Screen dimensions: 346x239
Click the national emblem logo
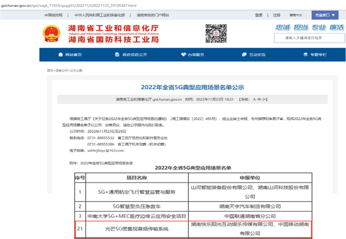pos(53,34)
